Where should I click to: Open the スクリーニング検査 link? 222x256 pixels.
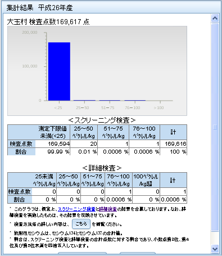[76, 209]
